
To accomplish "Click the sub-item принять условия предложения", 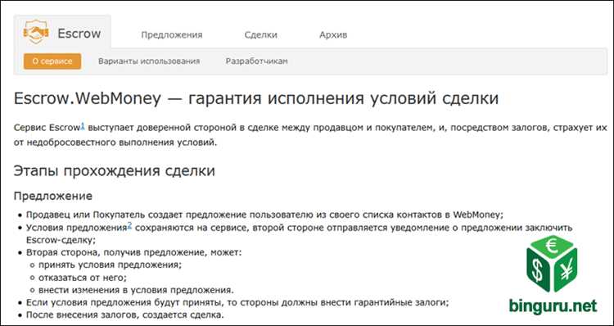I will [110, 265].
